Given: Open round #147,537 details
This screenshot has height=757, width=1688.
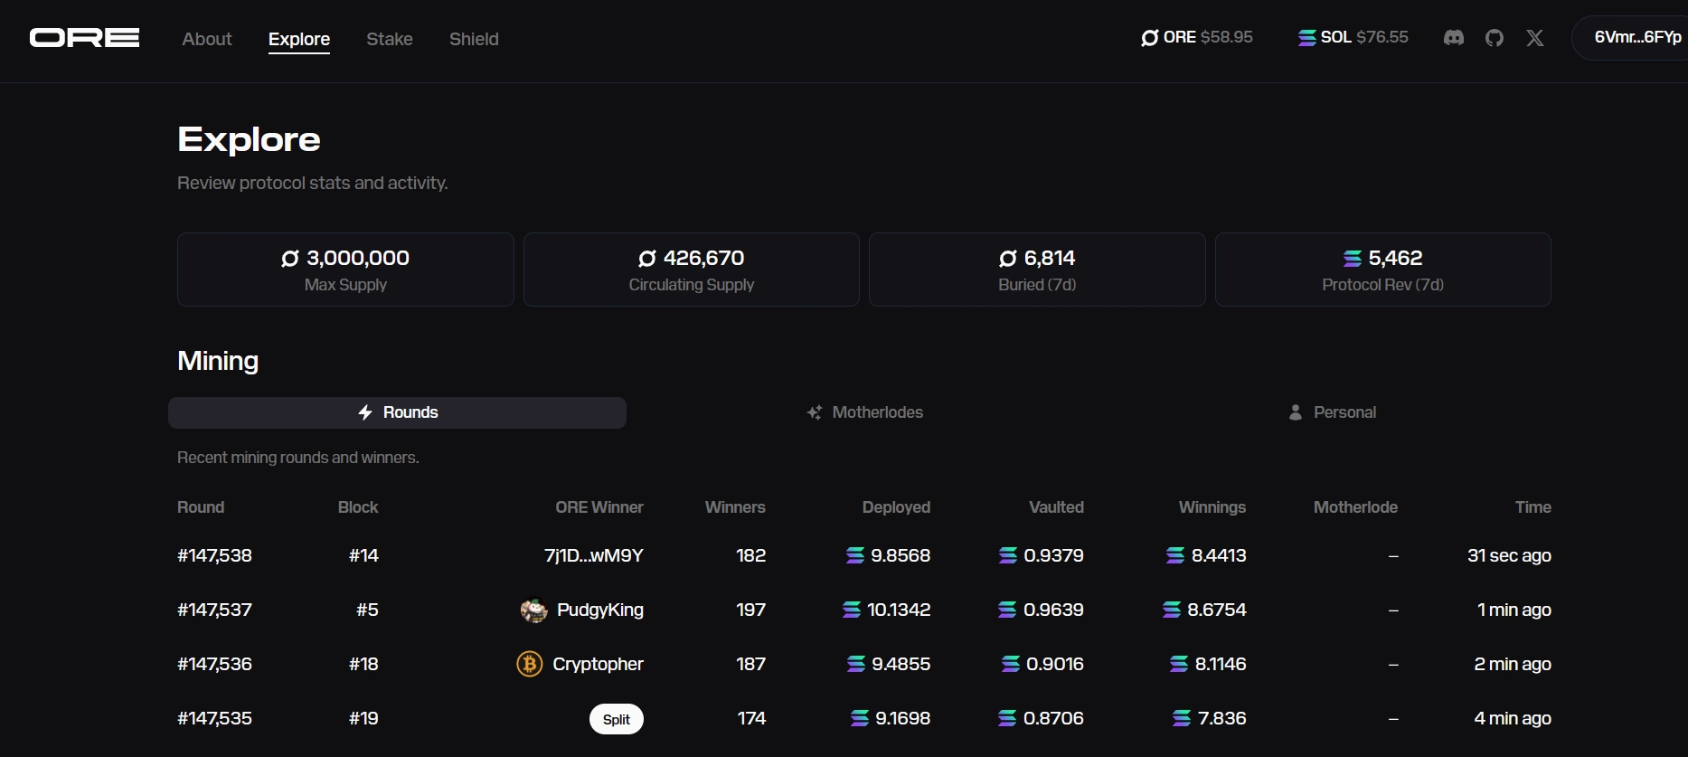Looking at the screenshot, I should (x=214, y=610).
